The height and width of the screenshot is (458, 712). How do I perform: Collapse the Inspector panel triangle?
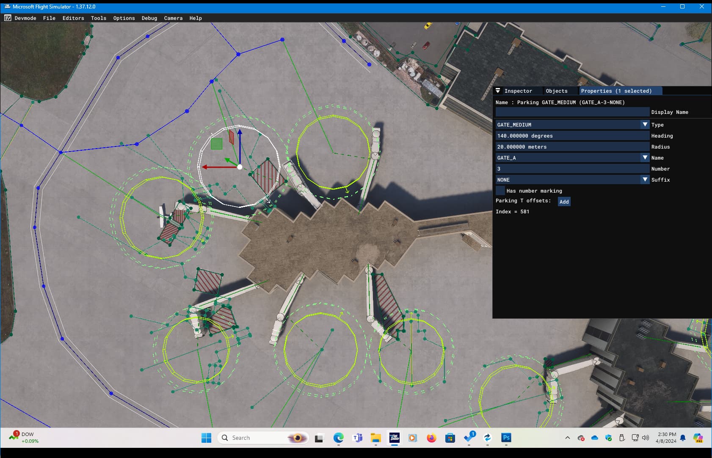tap(498, 91)
